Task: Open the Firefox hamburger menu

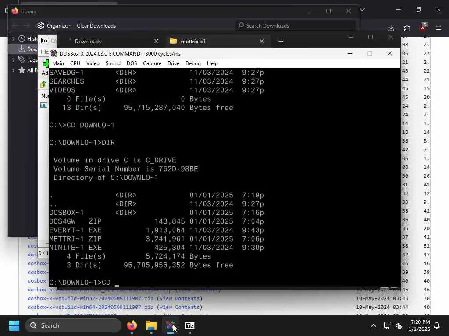Action: [x=438, y=28]
